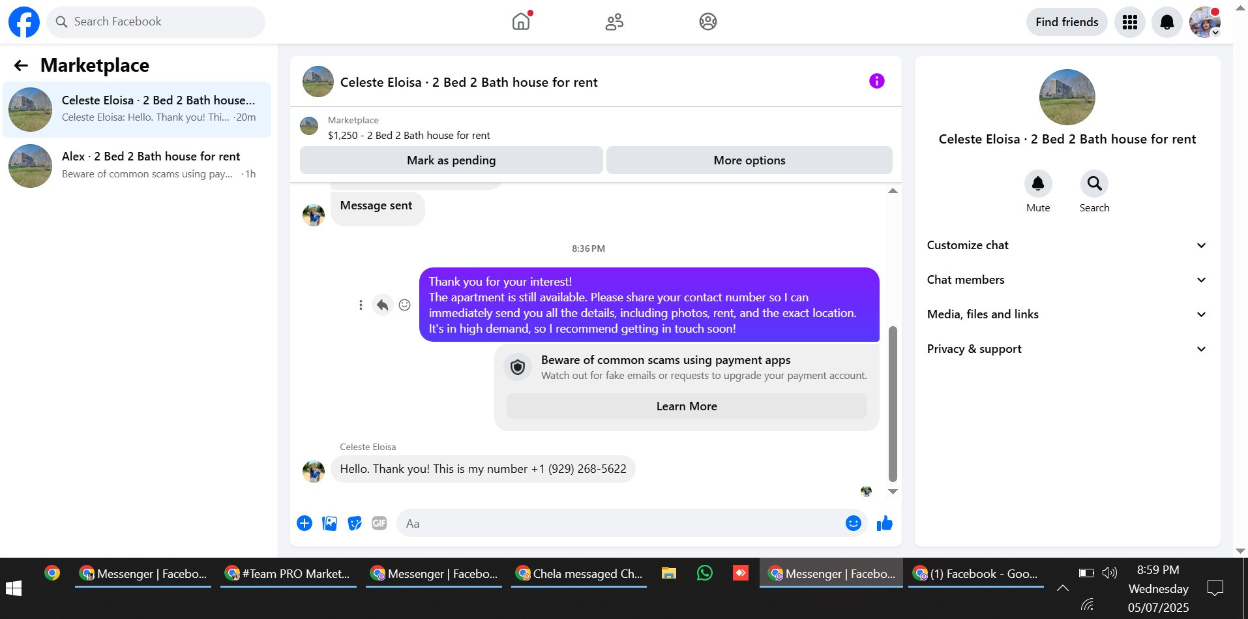Click Learn More on scam warning
This screenshot has height=619, width=1248.
click(x=687, y=406)
